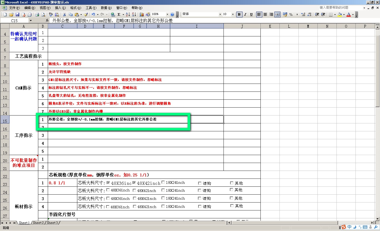
Task: Align text right
Action: (271, 15)
